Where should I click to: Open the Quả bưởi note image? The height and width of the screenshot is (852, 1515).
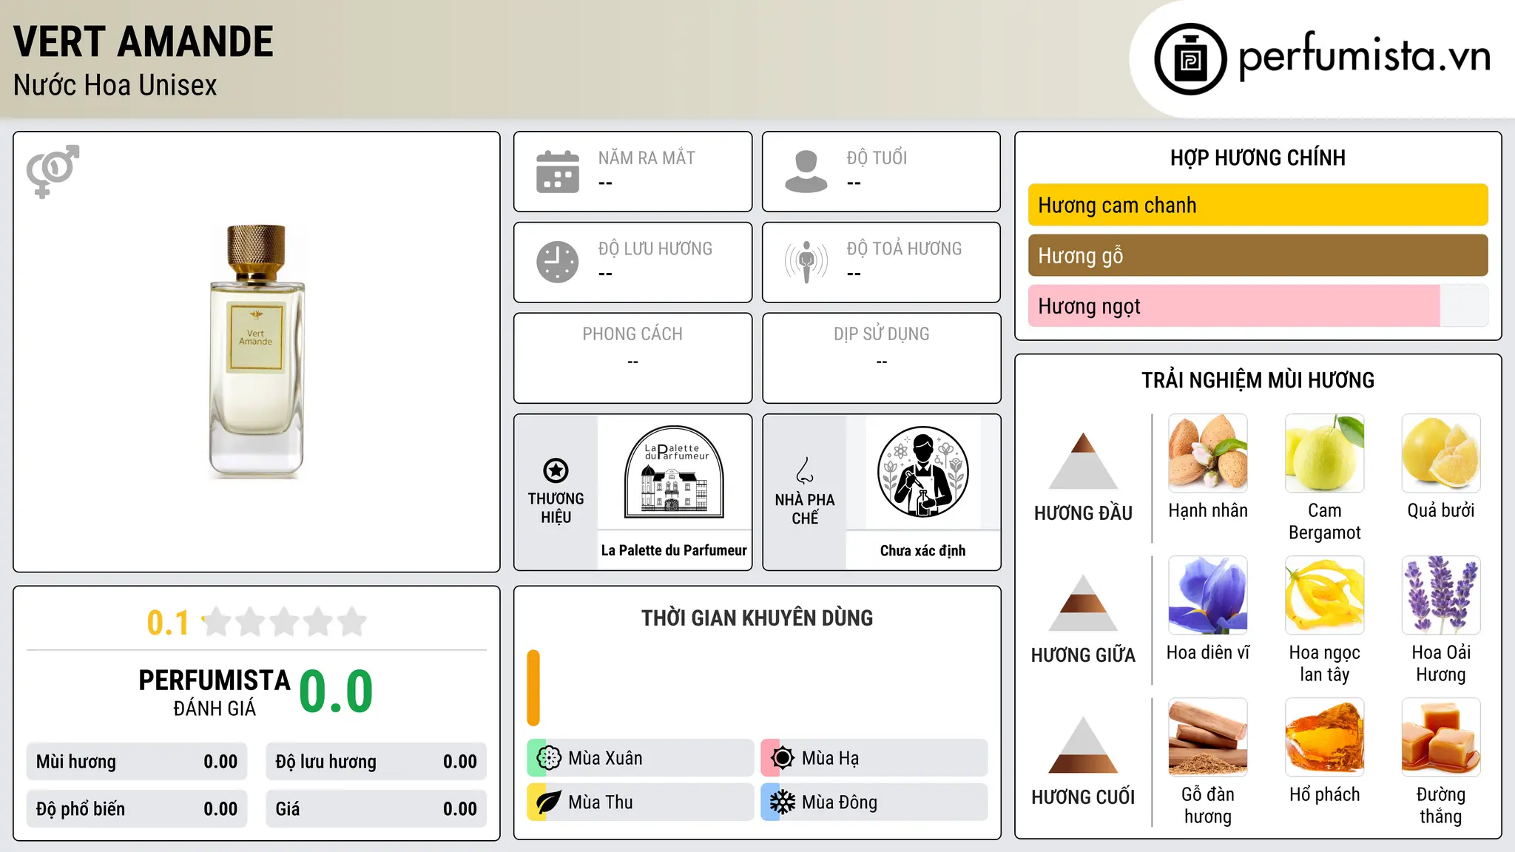(1441, 453)
